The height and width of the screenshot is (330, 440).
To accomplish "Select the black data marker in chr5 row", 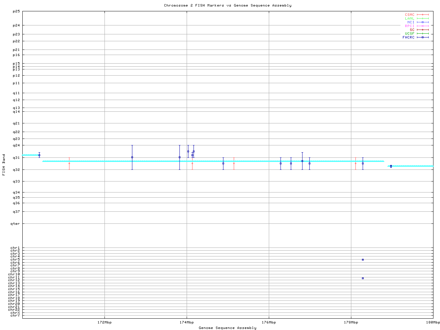I will pyautogui.click(x=363, y=260).
